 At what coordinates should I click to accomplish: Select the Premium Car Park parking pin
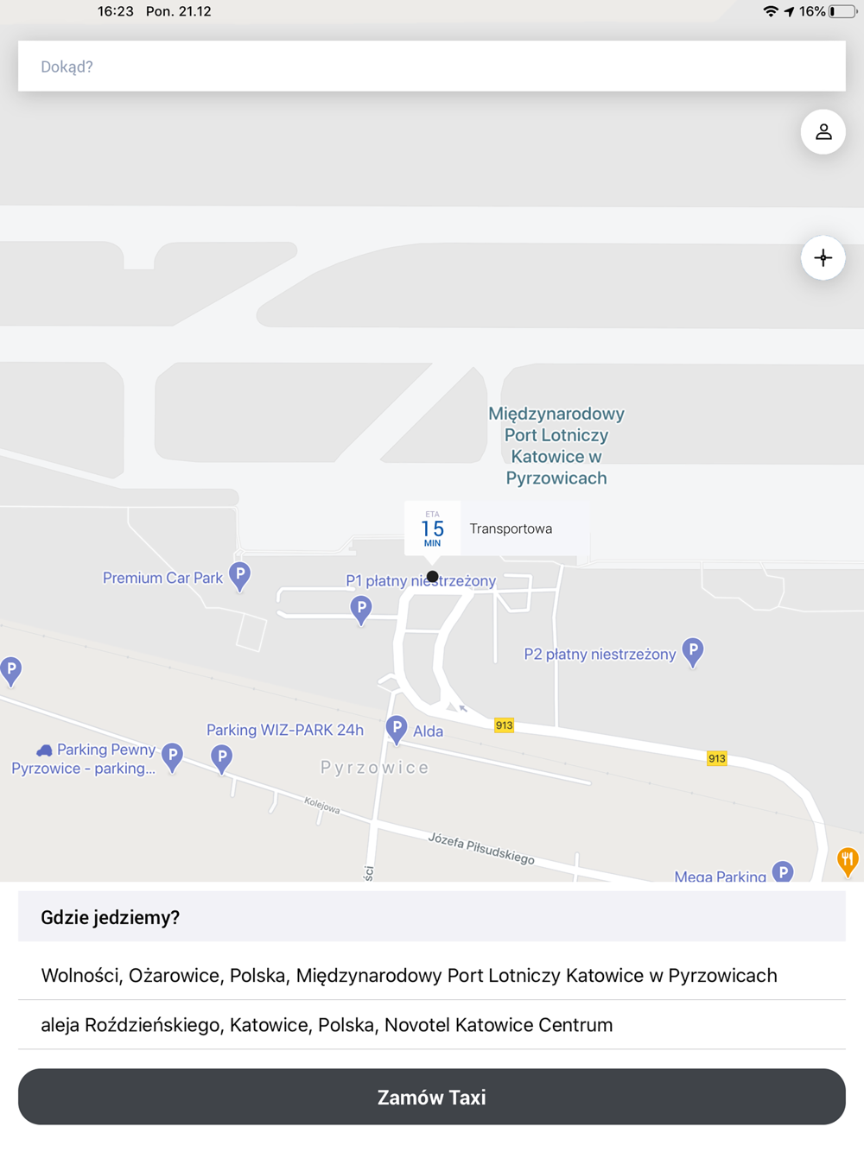[x=240, y=577]
